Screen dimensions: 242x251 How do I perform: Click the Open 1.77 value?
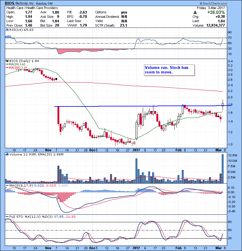tap(29, 12)
